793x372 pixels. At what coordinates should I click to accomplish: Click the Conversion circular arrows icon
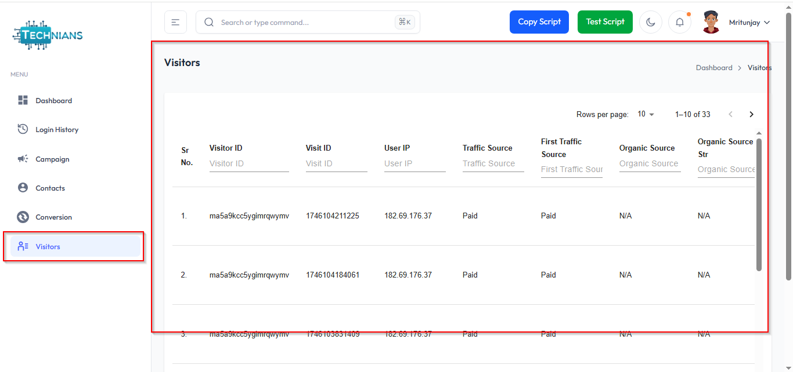tap(23, 217)
